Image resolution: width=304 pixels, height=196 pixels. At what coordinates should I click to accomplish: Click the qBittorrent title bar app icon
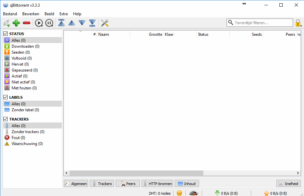pos(6,5)
